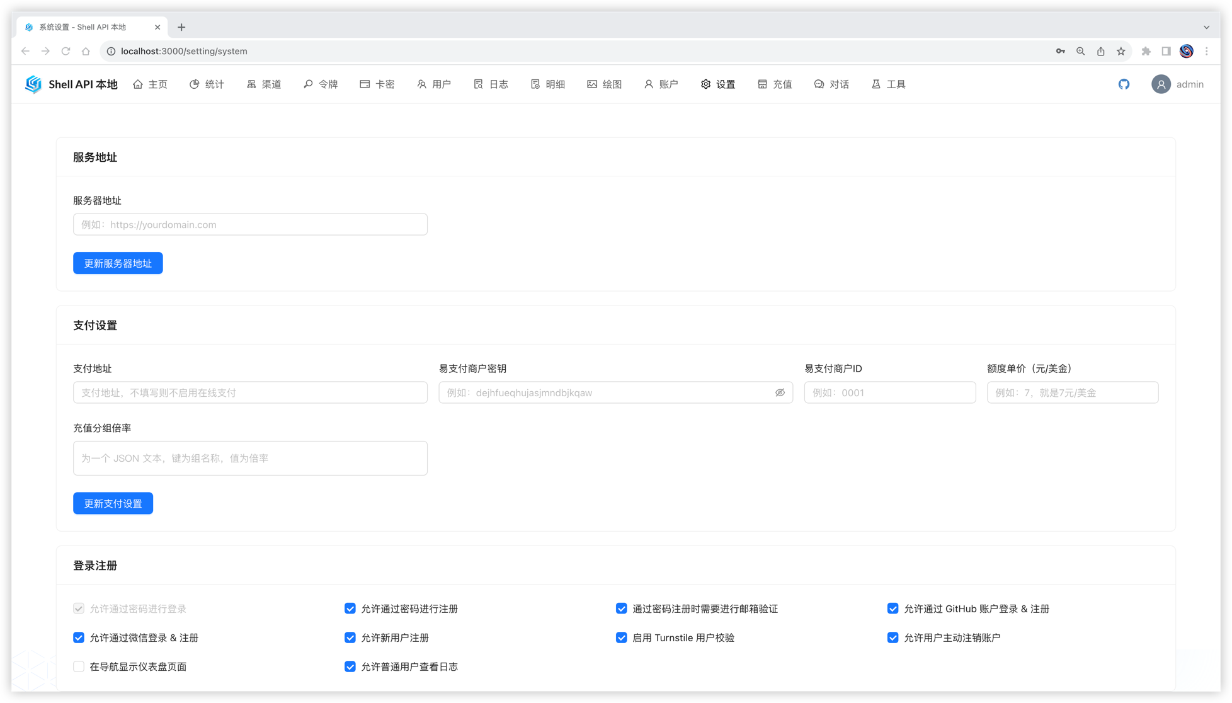This screenshot has height=703, width=1232.
Task: Click the 更新服务器地址 button
Action: click(x=118, y=263)
